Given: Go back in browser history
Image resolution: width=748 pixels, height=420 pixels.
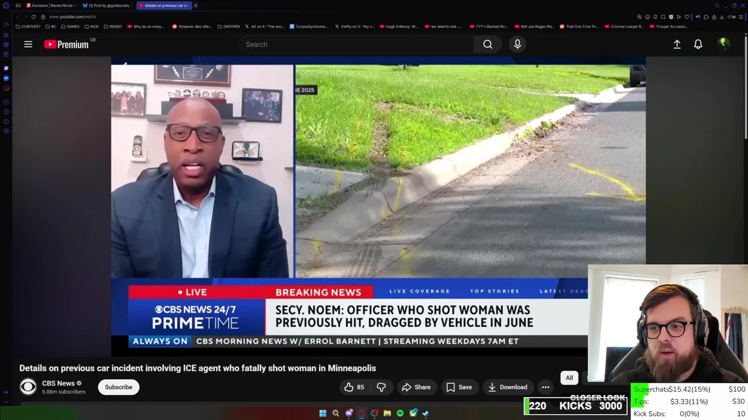Looking at the screenshot, I should 18,17.
